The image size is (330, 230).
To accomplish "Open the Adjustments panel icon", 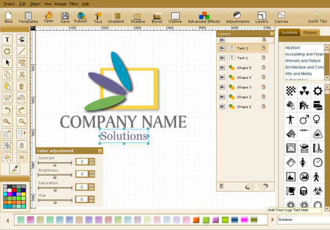I will (x=238, y=17).
